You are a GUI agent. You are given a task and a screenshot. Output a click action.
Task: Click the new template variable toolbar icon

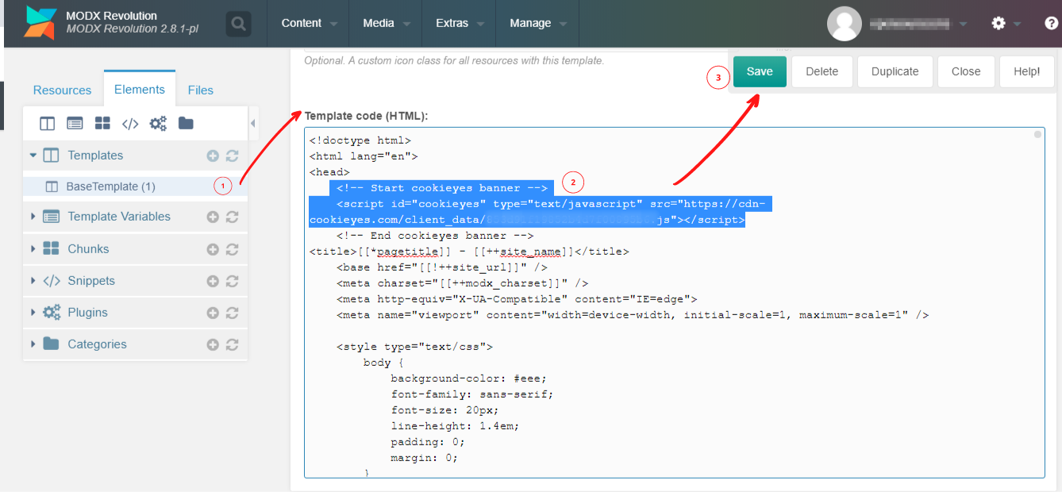pyautogui.click(x=75, y=123)
